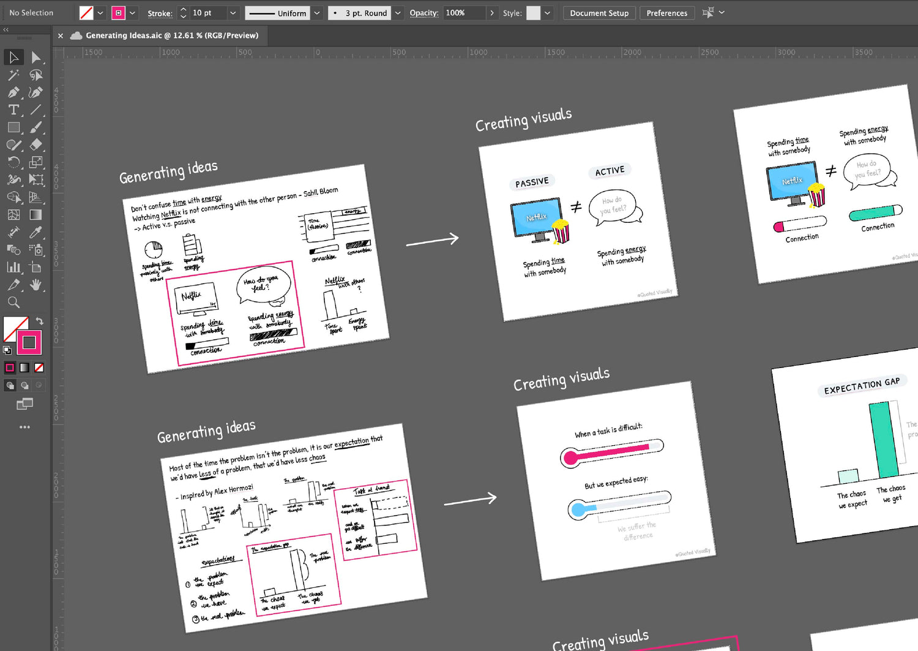
Task: Click the Zoom magnifier tool
Action: tap(13, 302)
